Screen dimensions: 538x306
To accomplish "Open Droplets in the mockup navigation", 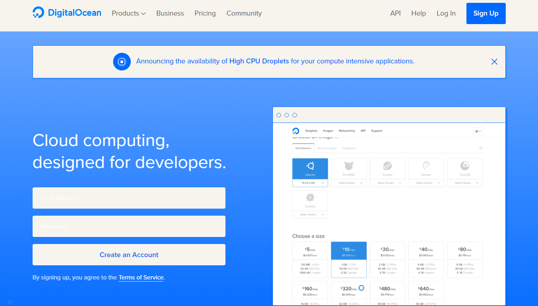I will pyautogui.click(x=311, y=131).
